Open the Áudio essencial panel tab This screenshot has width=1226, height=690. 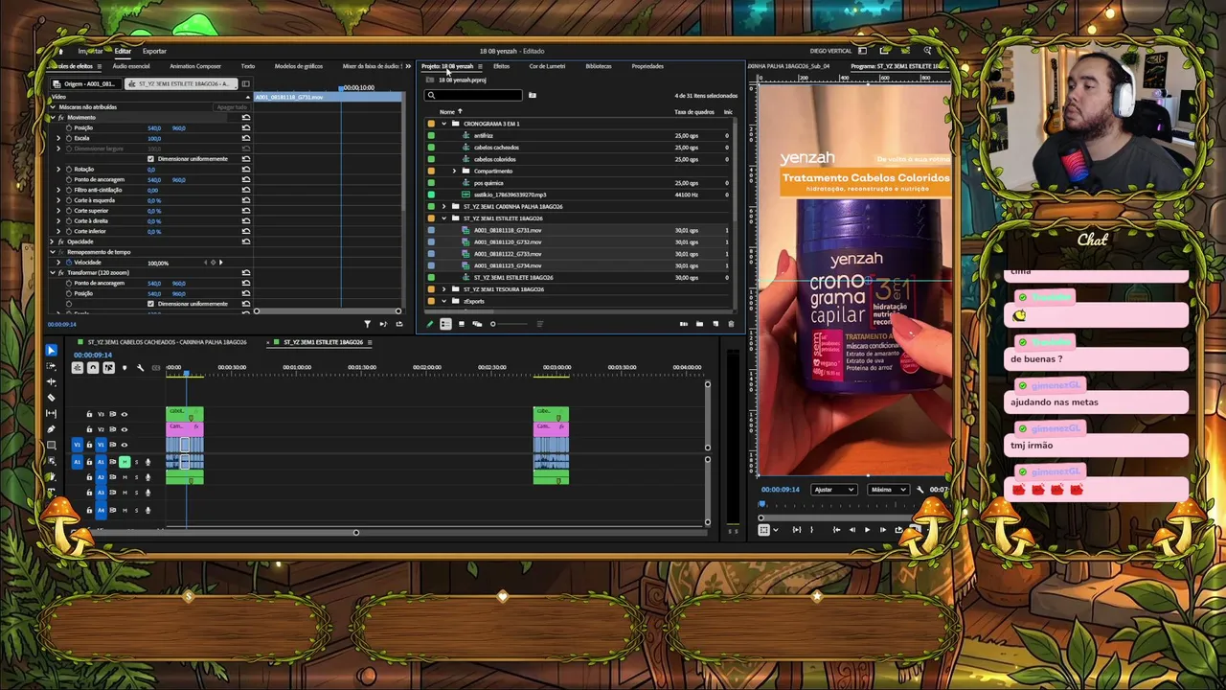[131, 66]
